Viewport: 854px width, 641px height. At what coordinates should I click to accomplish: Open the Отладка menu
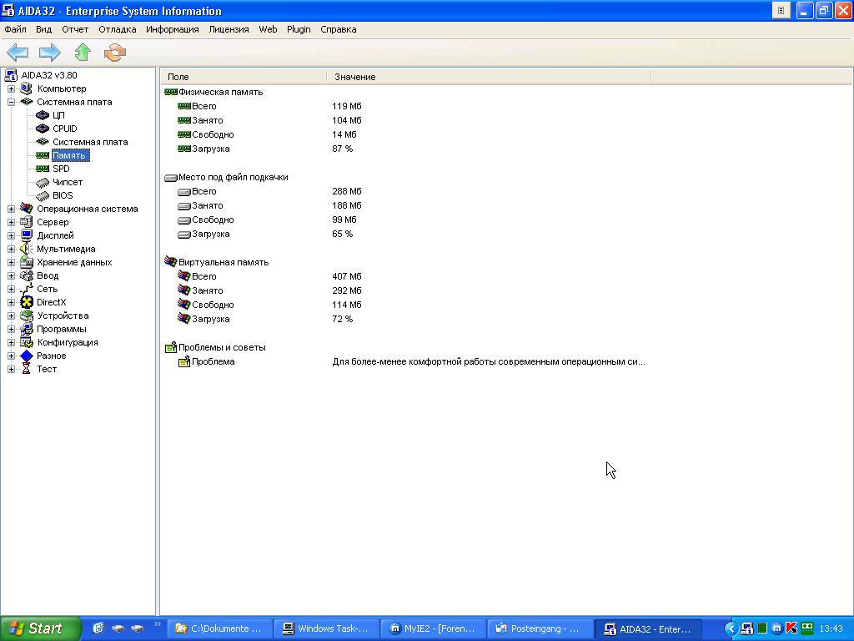[117, 29]
